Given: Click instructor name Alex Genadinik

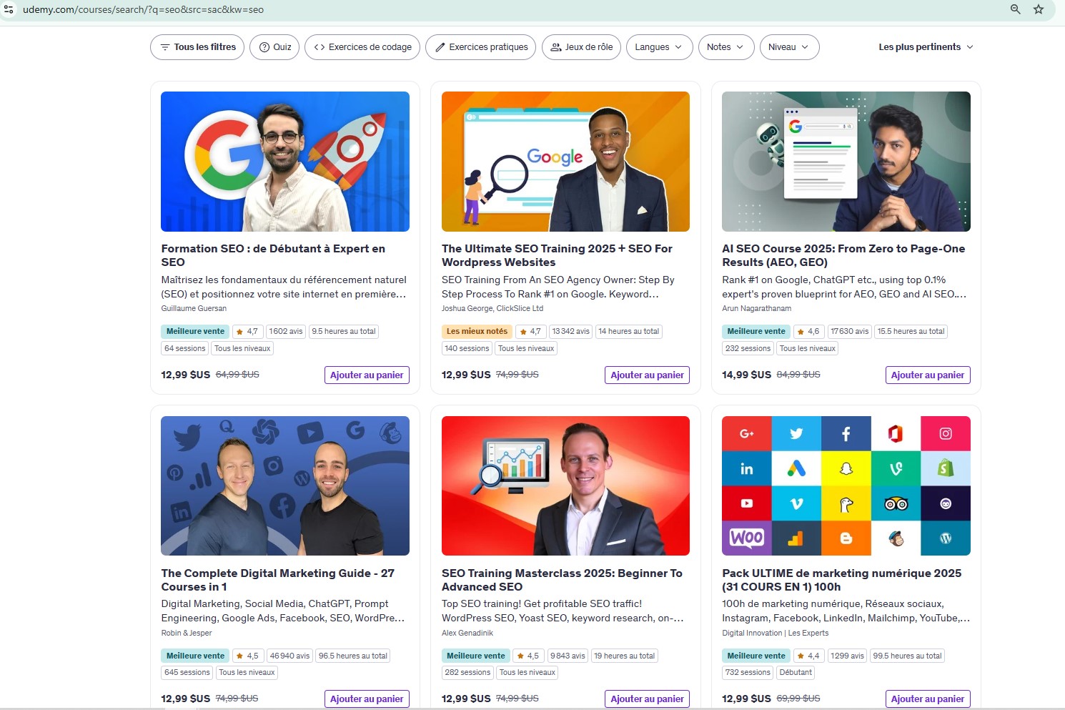Looking at the screenshot, I should pyautogui.click(x=467, y=633).
